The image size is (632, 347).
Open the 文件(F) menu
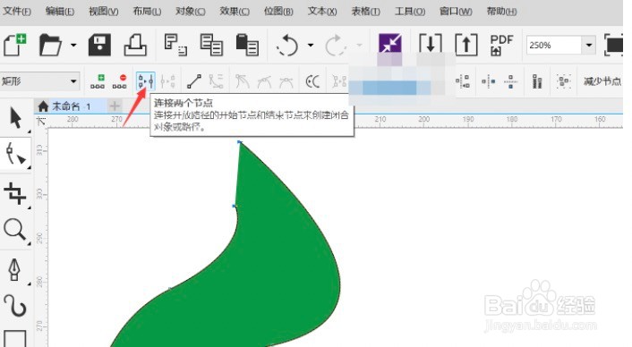tap(17, 12)
